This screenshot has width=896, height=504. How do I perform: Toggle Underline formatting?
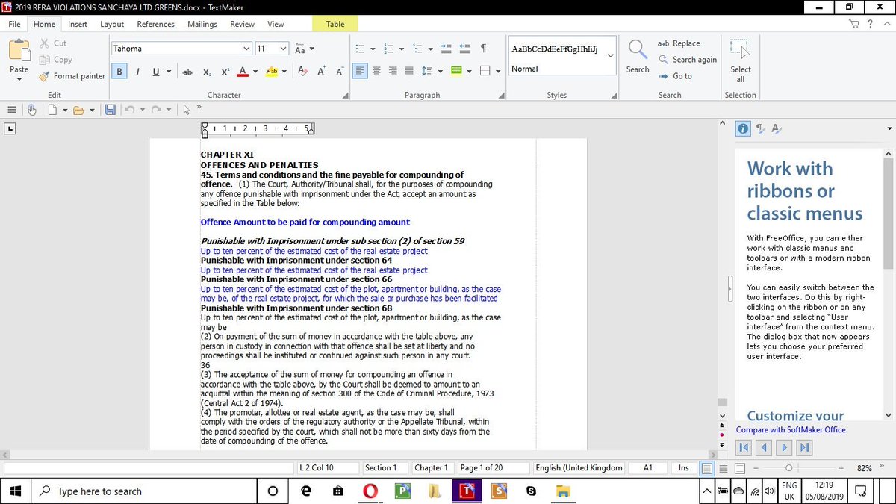click(156, 72)
